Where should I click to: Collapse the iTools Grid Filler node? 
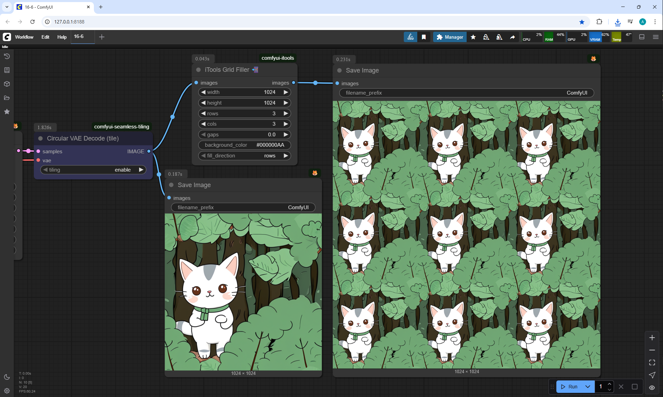pos(198,70)
